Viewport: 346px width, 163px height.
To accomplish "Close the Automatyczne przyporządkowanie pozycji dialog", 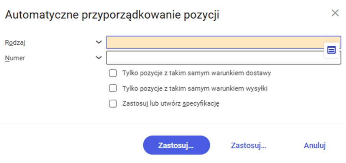I will [335, 13].
